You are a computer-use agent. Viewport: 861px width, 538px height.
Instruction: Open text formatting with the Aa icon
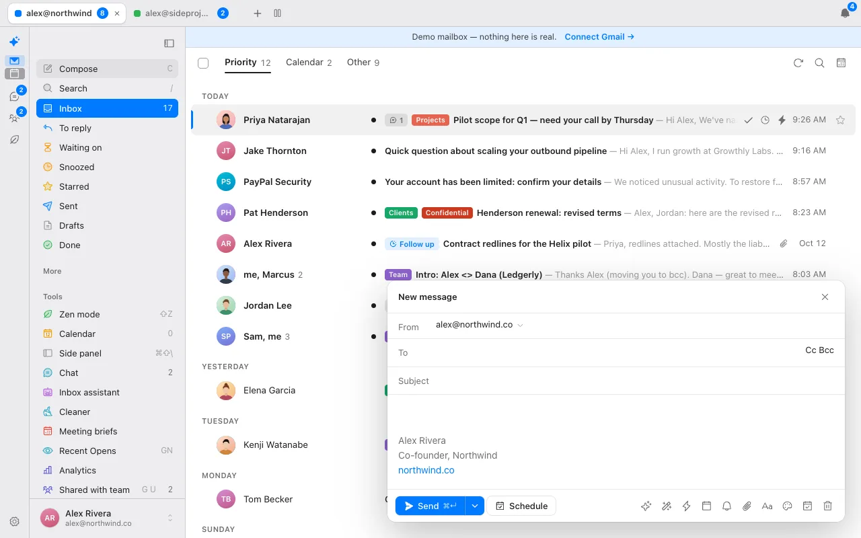click(x=767, y=506)
